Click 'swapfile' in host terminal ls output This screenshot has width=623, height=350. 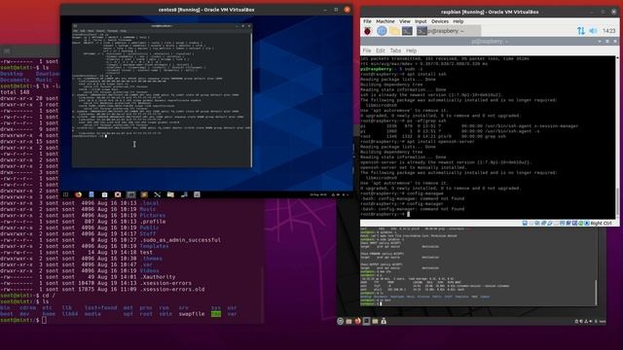pos(192,314)
